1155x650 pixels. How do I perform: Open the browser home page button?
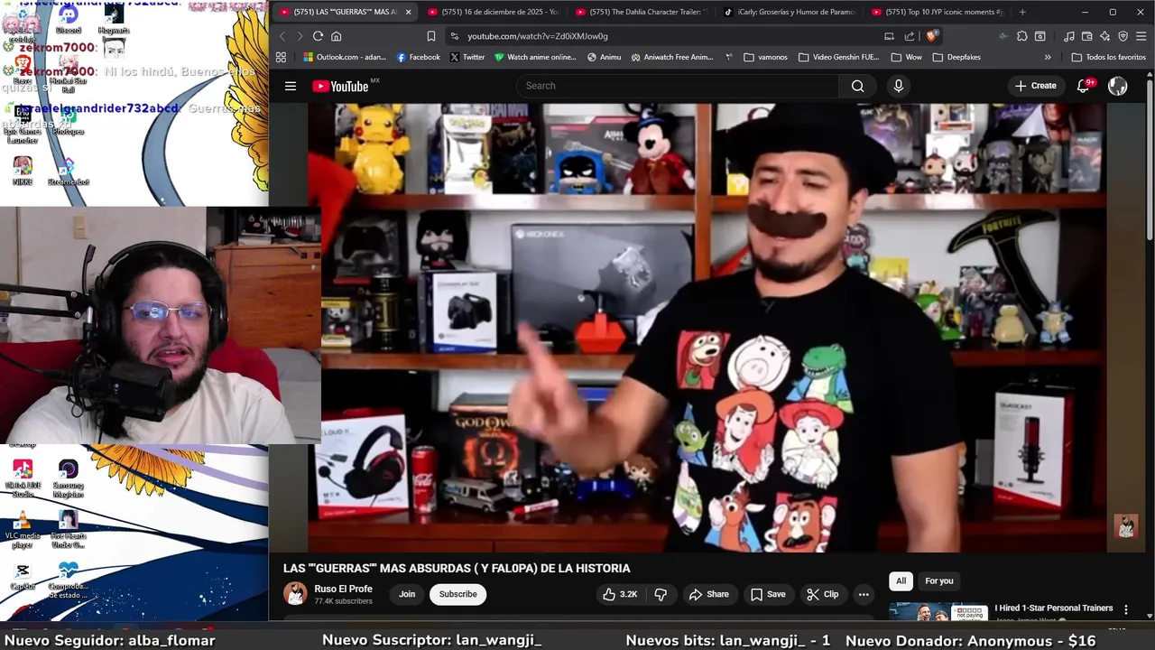(x=336, y=36)
